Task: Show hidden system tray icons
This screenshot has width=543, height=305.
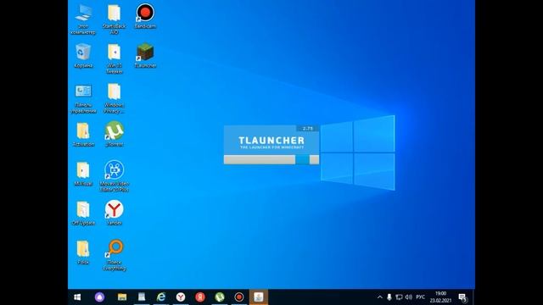Action: pyautogui.click(x=380, y=297)
